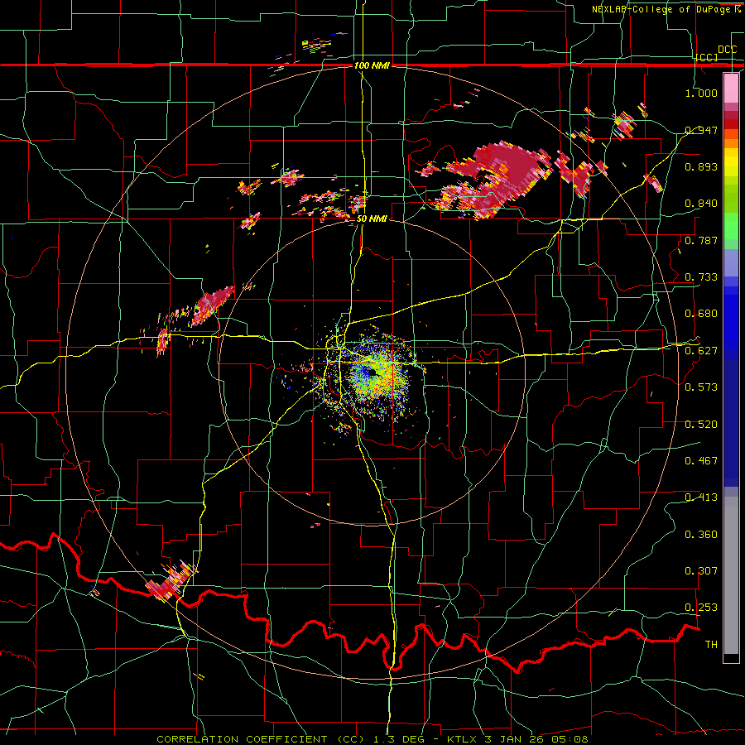This screenshot has height=745, width=745.
Task: Click the KTLX radar site clutter at the center
Action: pos(375,375)
